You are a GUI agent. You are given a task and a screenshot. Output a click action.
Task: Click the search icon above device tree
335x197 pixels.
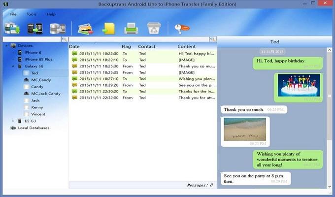(64, 39)
